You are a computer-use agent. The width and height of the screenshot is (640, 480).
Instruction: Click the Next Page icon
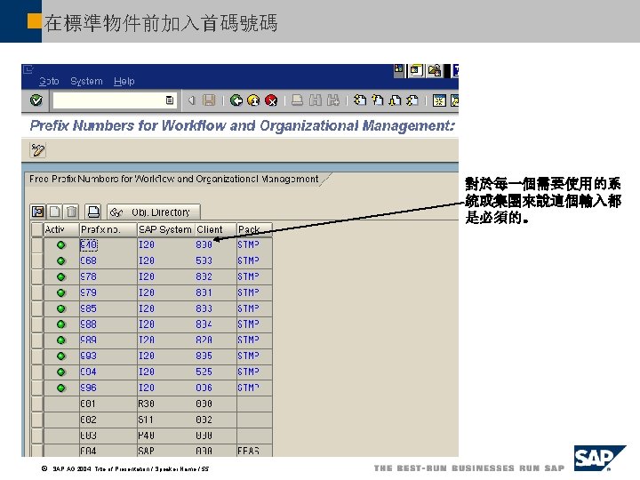click(x=395, y=100)
